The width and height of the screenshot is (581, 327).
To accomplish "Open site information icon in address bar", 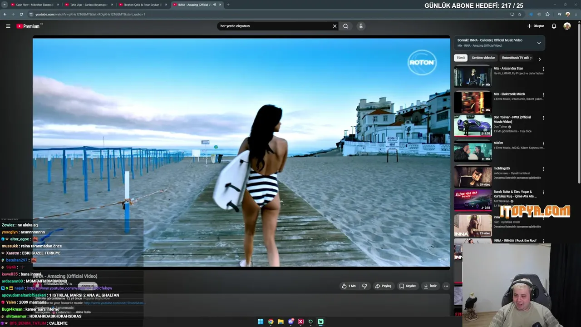I will (31, 14).
